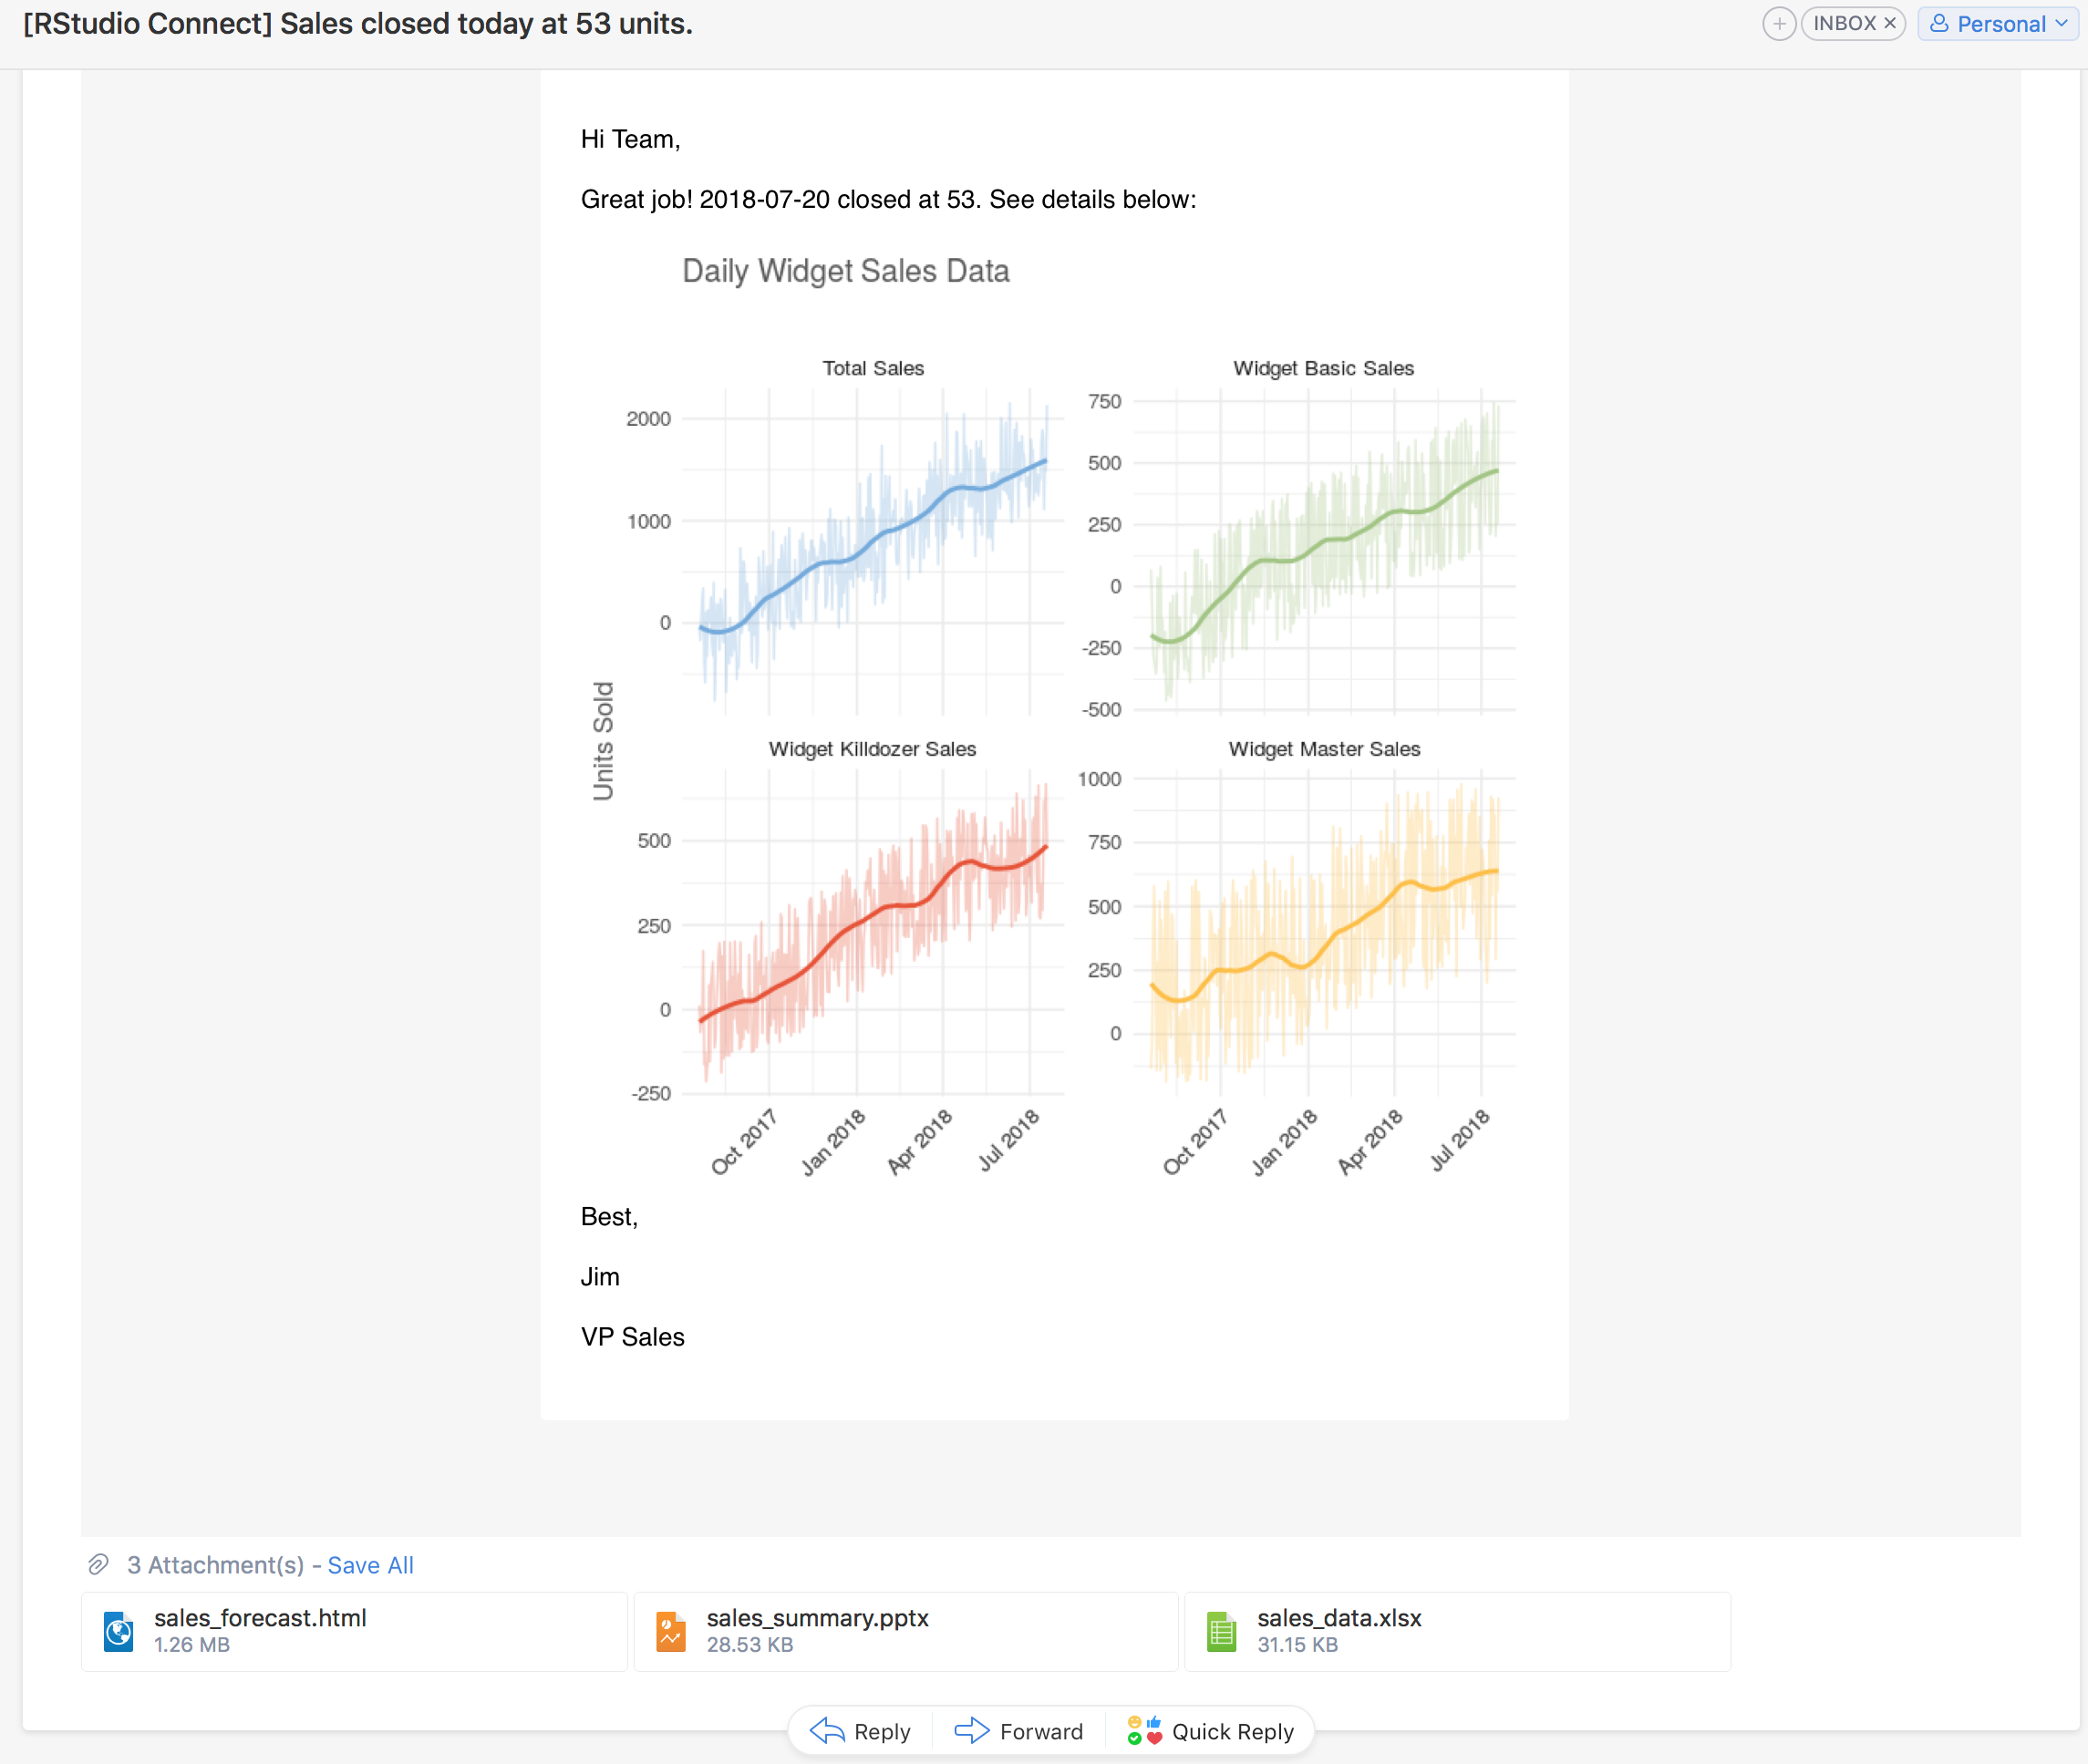Click the sales_forecast.html browser file icon
This screenshot has width=2088, height=1764.
pos(119,1631)
